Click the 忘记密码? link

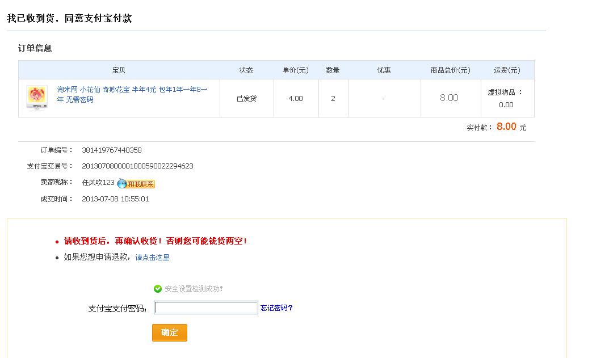coord(276,308)
